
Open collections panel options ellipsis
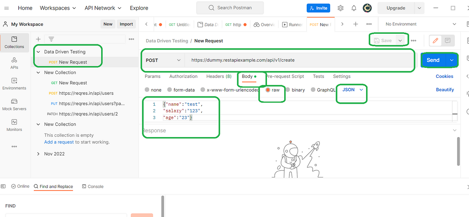[131, 39]
